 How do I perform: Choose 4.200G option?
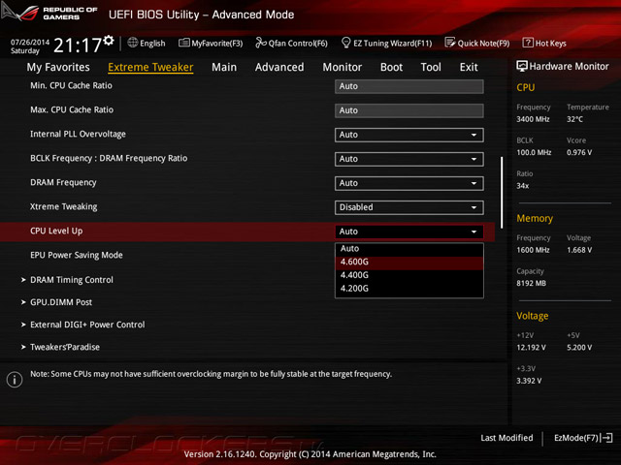pyautogui.click(x=409, y=289)
